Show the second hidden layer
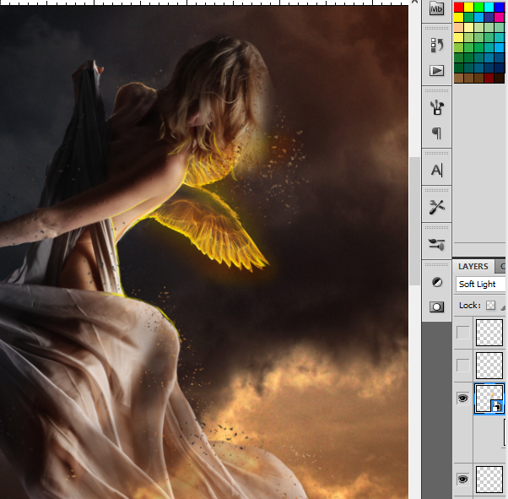Screen dimensions: 508x499 tap(462, 365)
